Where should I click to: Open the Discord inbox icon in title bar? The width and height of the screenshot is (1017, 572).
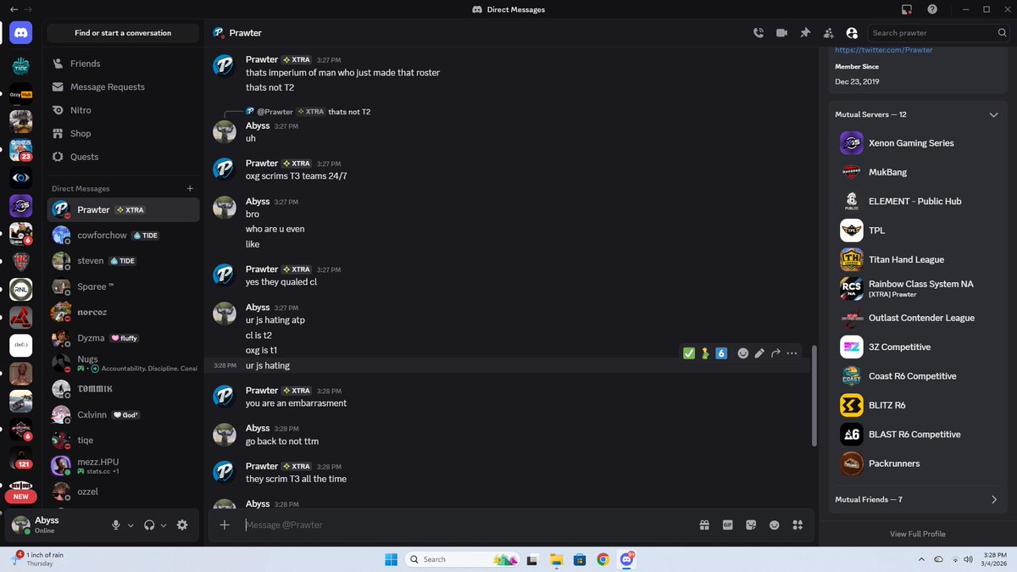tap(907, 9)
